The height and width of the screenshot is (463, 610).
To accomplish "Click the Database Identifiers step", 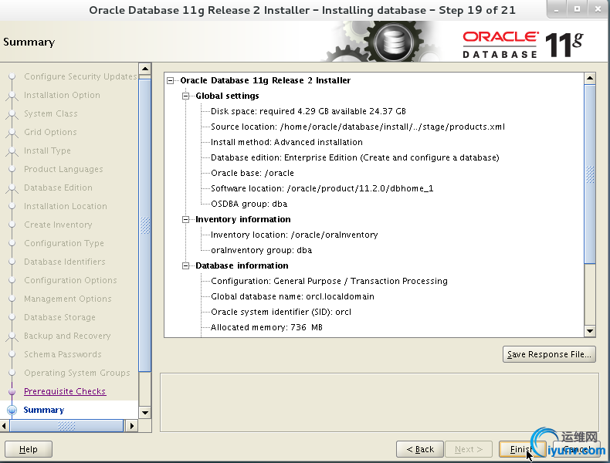I will [65, 262].
